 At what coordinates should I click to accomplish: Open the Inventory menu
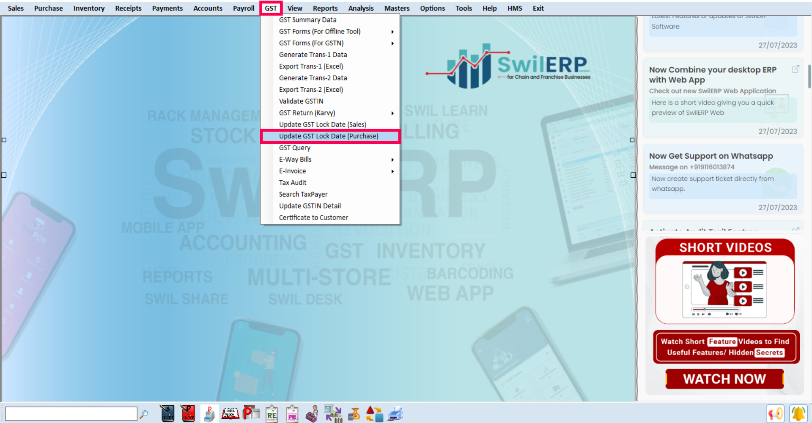tap(89, 8)
